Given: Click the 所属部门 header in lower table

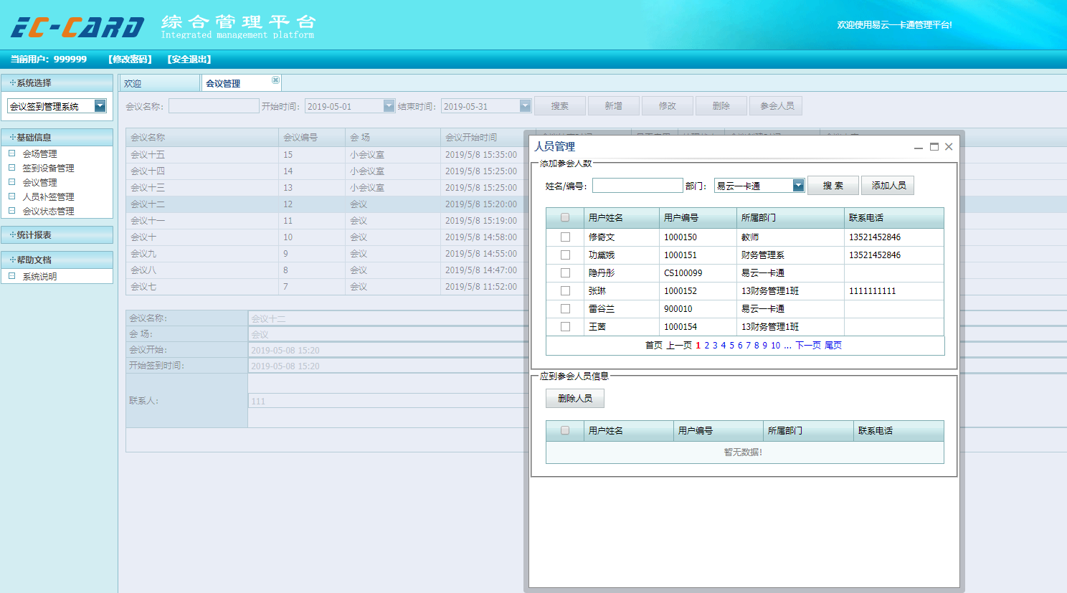Looking at the screenshot, I should [808, 430].
